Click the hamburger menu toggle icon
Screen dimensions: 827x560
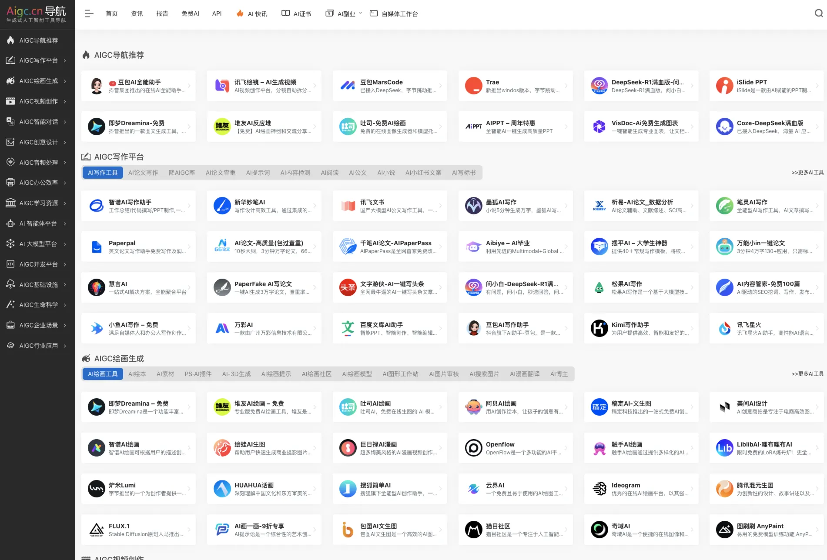[x=89, y=14]
